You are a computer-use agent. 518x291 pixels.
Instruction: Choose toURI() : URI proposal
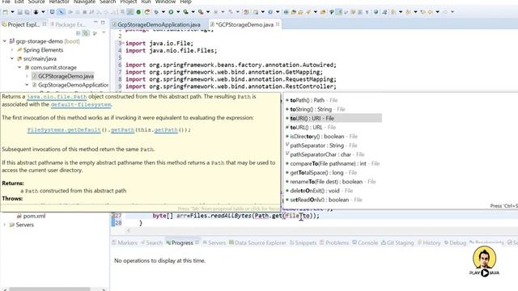(x=333, y=118)
